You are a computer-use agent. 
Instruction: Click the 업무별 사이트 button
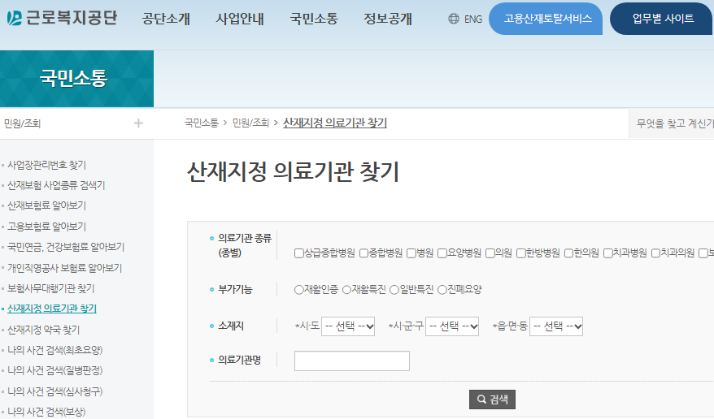coord(663,19)
